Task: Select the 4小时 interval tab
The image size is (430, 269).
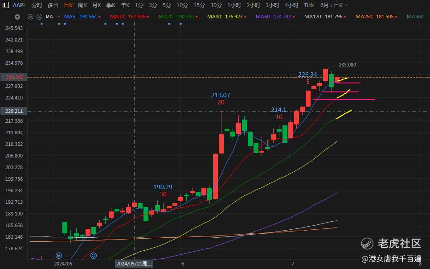Action: click(x=291, y=5)
